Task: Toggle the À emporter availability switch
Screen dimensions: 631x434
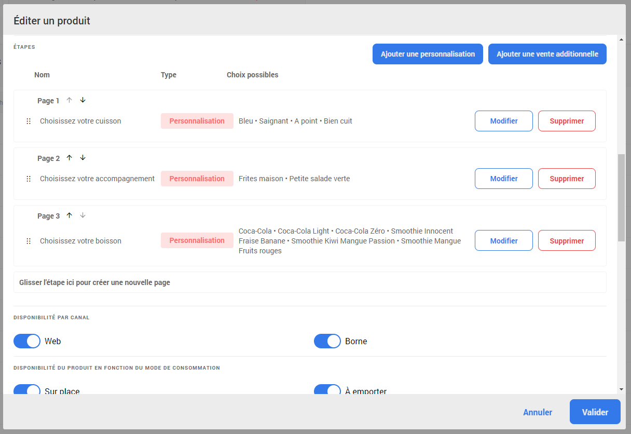Action: [x=327, y=390]
